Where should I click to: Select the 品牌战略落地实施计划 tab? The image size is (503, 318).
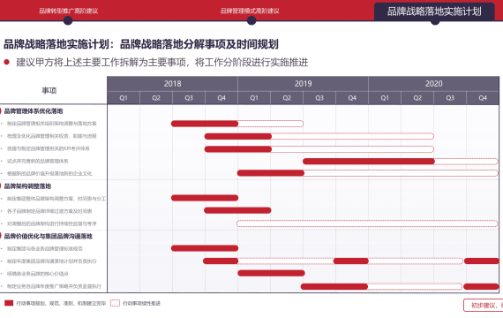tap(434, 11)
